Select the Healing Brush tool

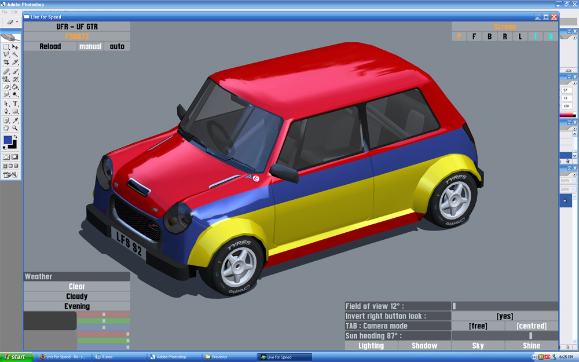coord(6,71)
